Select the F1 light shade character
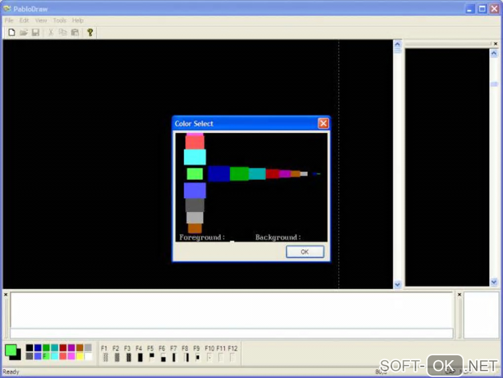The width and height of the screenshot is (503, 378). pos(105,357)
